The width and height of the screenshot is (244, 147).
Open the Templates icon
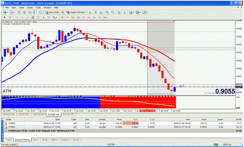144,12
